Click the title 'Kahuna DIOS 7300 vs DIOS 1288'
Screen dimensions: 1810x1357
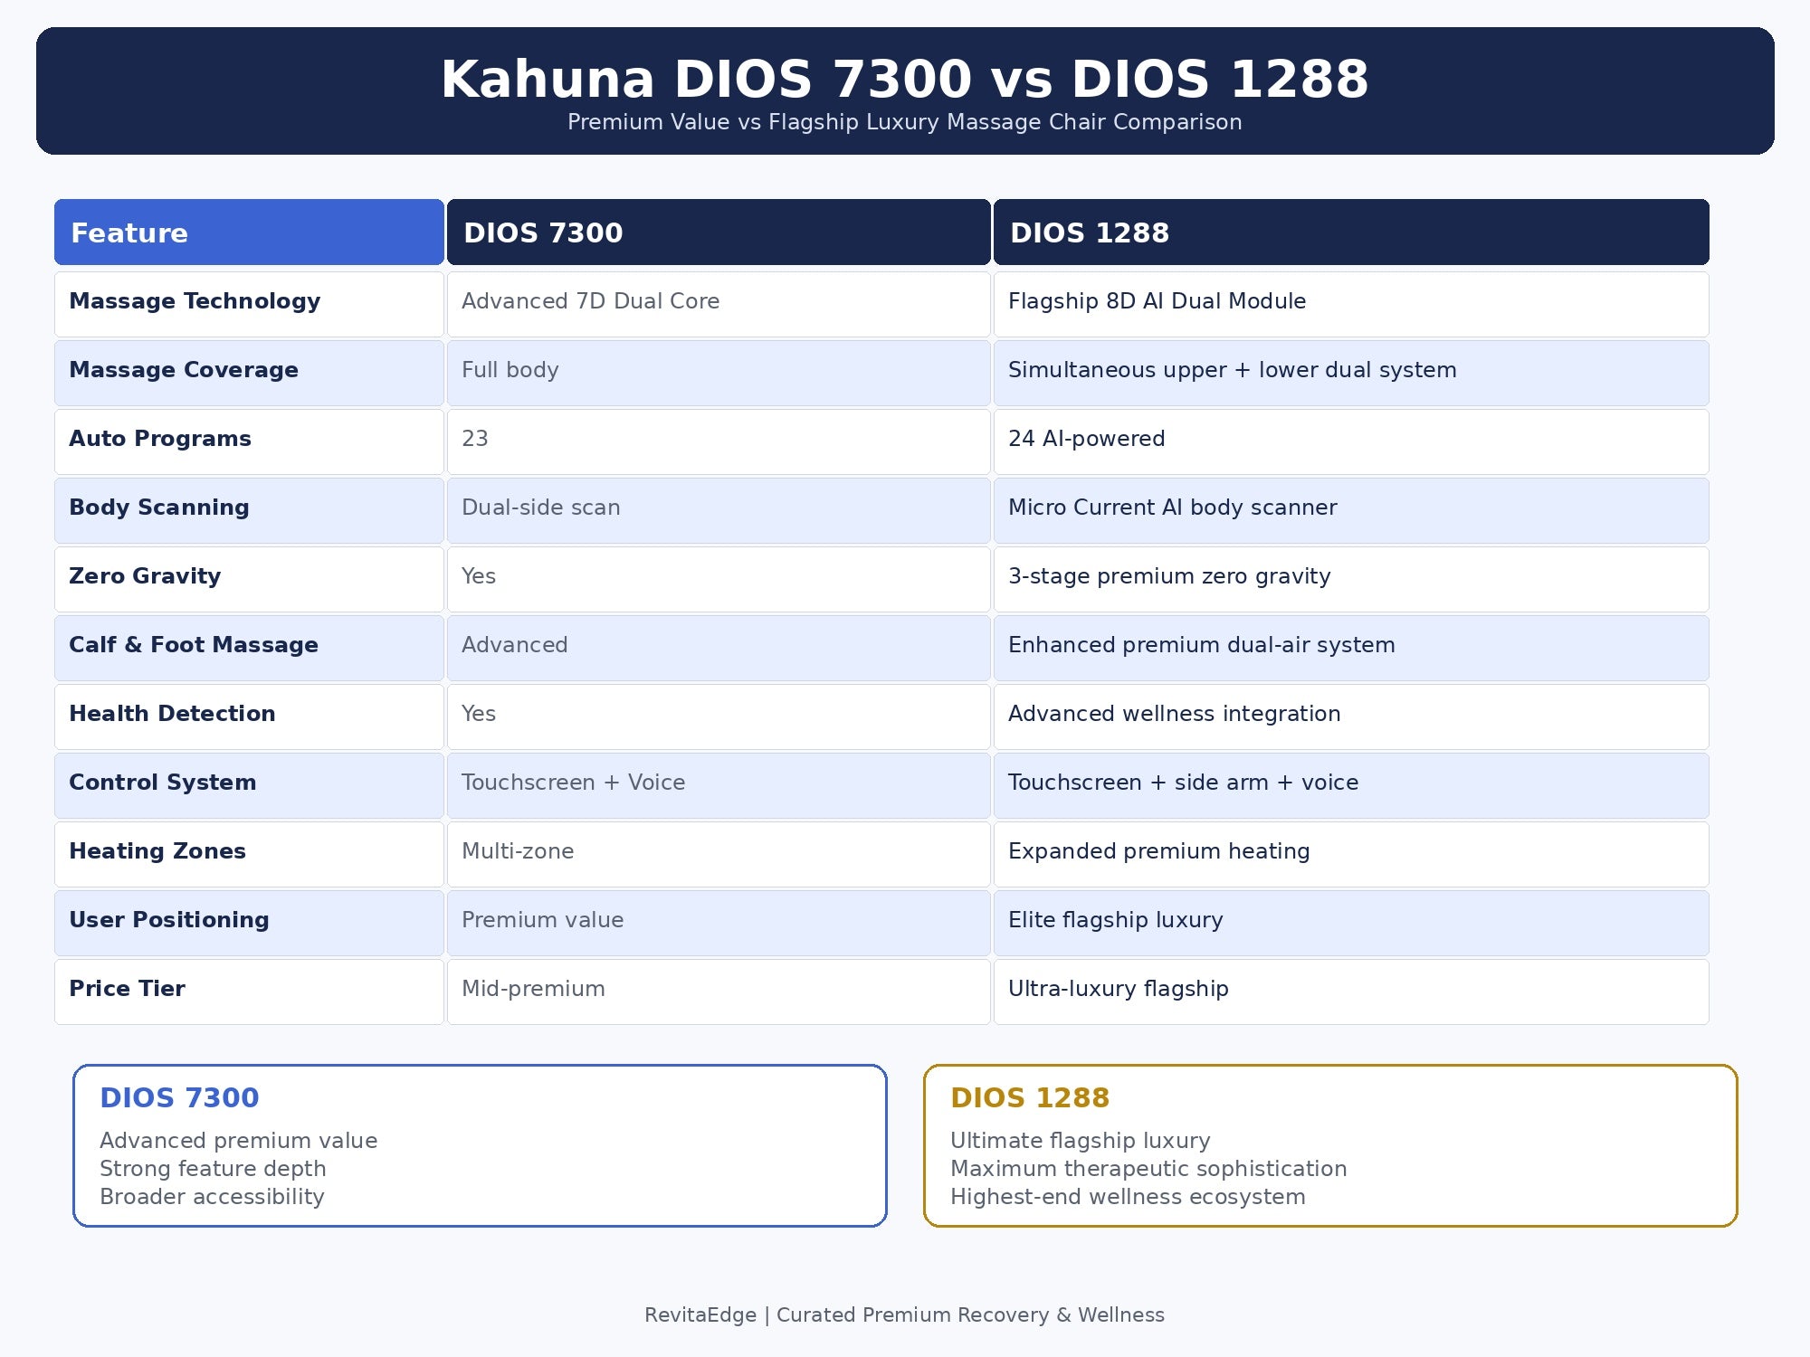[x=905, y=79]
